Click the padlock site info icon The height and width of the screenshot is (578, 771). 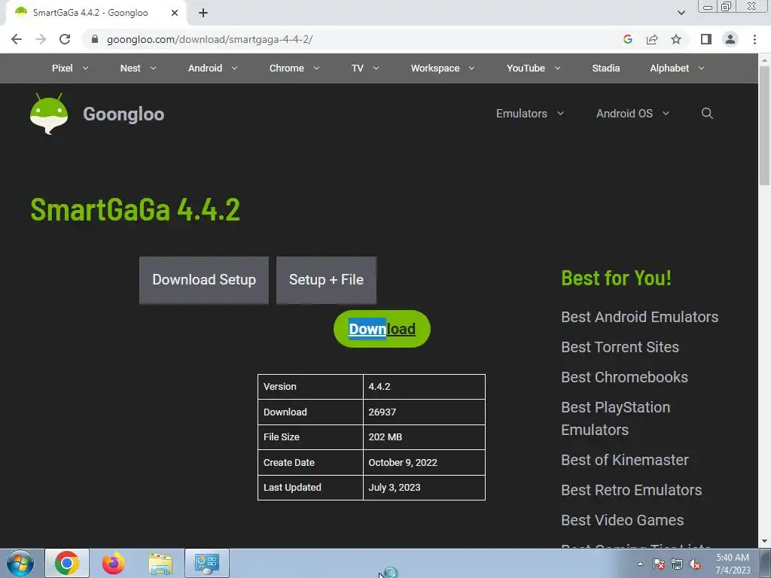pos(95,39)
